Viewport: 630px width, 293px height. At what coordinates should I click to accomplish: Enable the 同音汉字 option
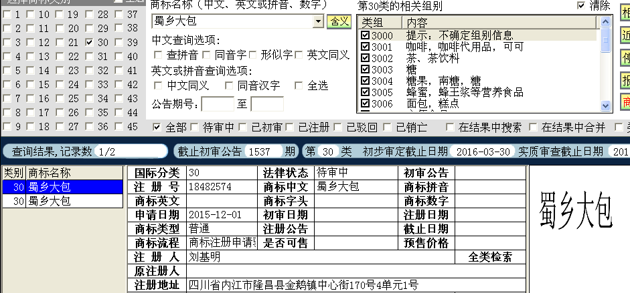click(x=228, y=85)
